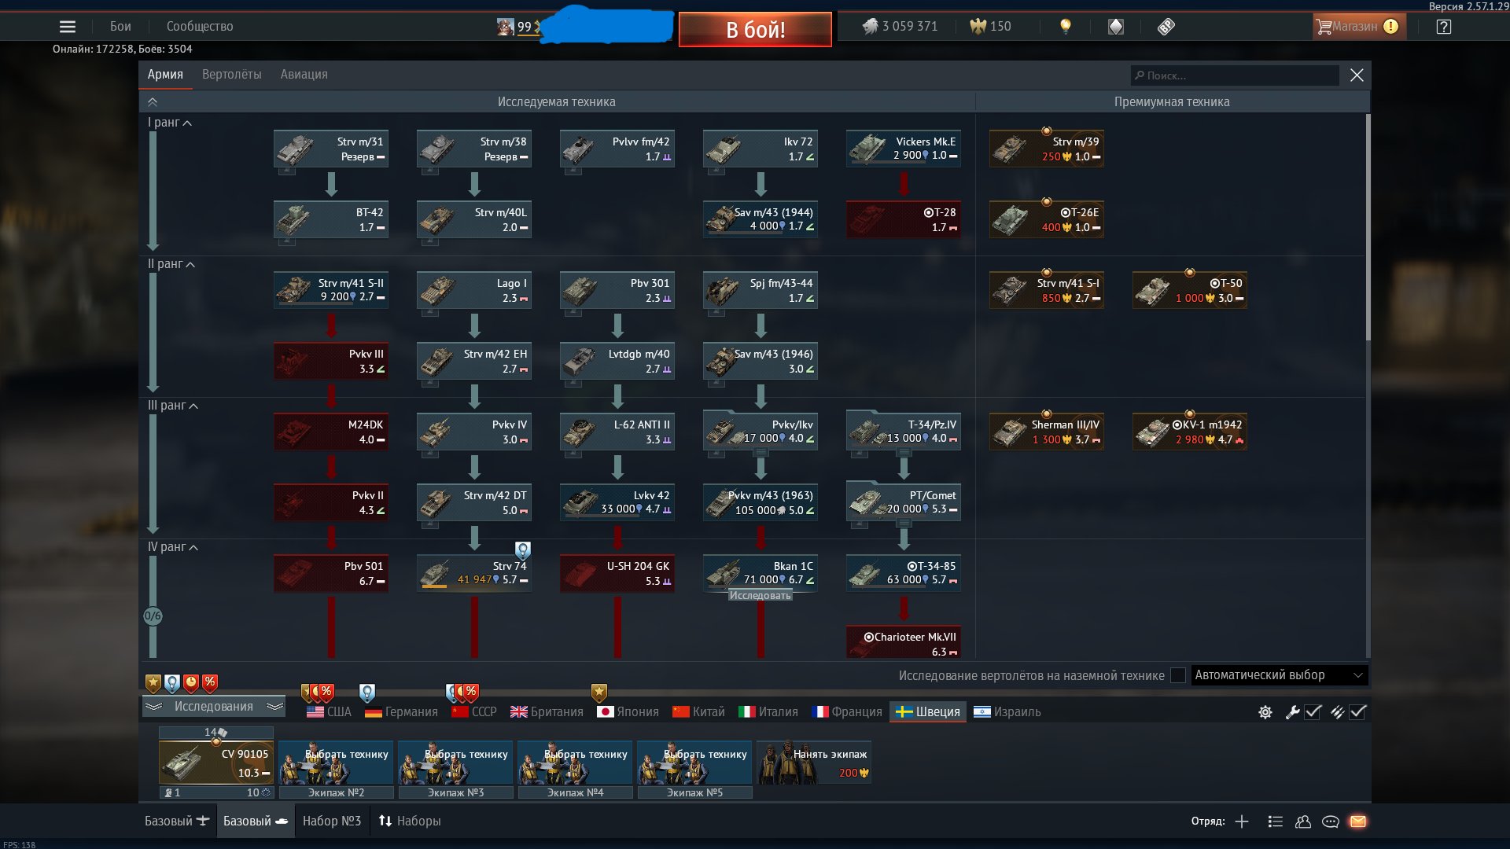The width and height of the screenshot is (1510, 849).
Task: Select the Набор №3 preset
Action: coord(332,821)
